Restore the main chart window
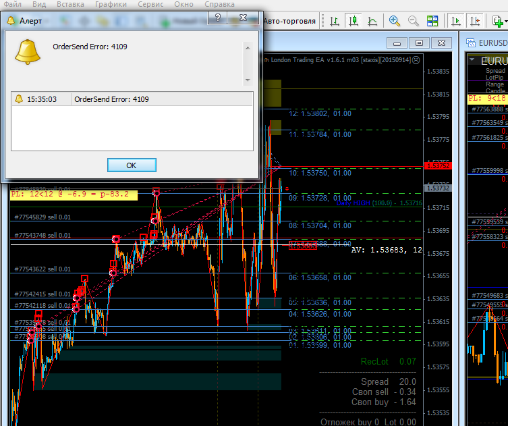 pos(419,43)
